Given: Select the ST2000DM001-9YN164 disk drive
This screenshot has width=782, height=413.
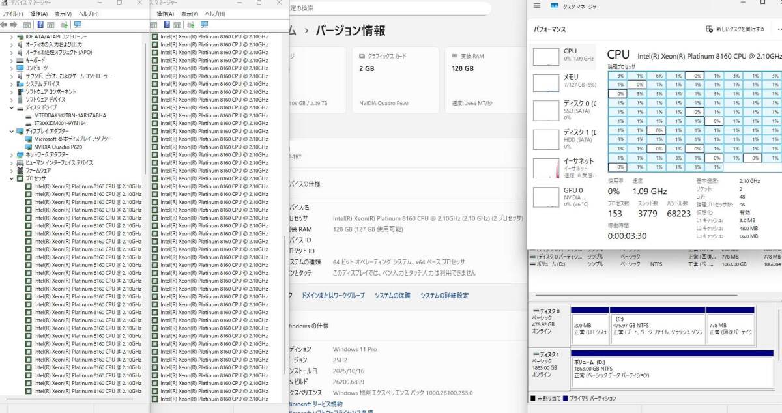Looking at the screenshot, I should (60, 123).
